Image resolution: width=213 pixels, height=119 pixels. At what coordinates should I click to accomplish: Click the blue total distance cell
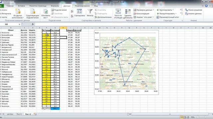pos(55,109)
